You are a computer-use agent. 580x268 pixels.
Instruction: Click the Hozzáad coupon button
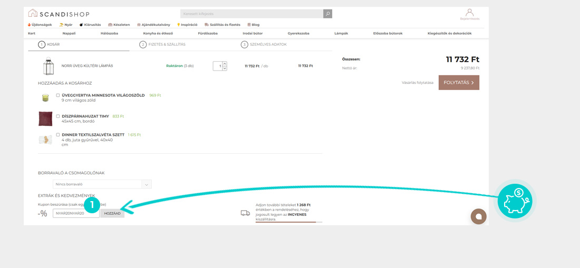[112, 213]
